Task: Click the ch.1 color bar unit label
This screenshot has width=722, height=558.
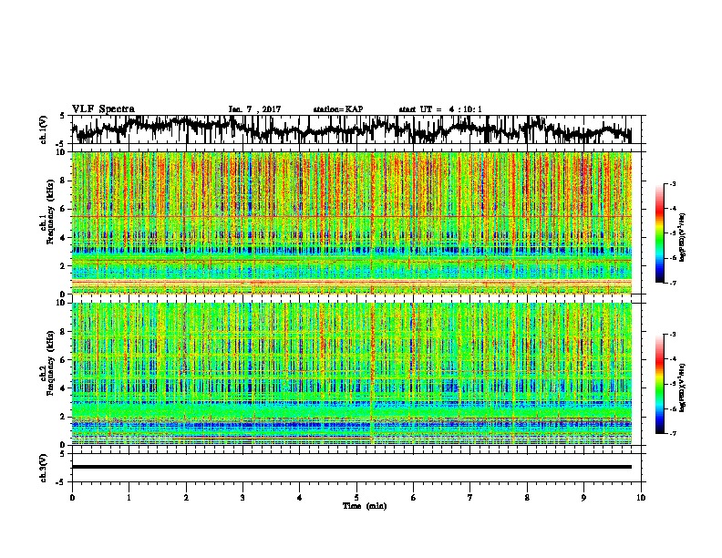Action: [683, 237]
